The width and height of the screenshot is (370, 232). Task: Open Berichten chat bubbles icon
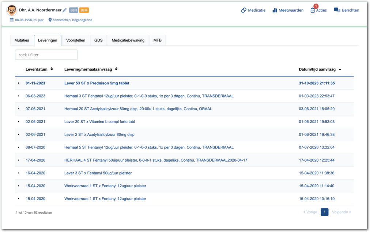pos(337,10)
